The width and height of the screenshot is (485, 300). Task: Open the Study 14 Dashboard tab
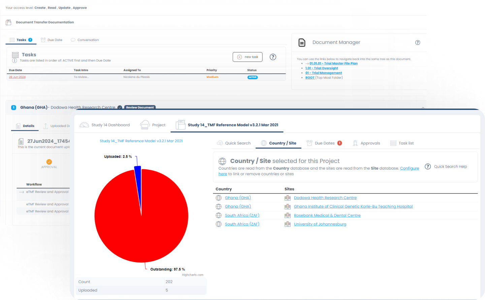pyautogui.click(x=104, y=125)
